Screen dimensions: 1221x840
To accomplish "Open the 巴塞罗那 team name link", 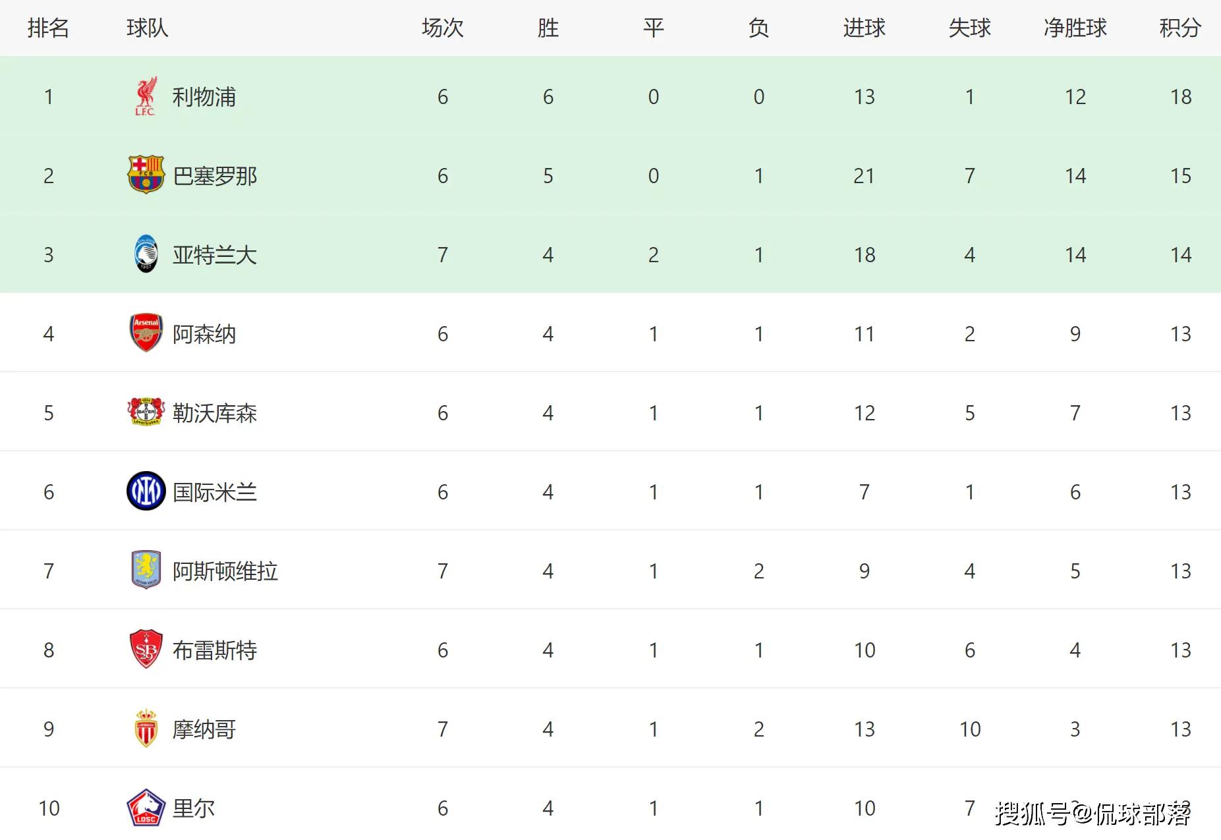I will [215, 176].
